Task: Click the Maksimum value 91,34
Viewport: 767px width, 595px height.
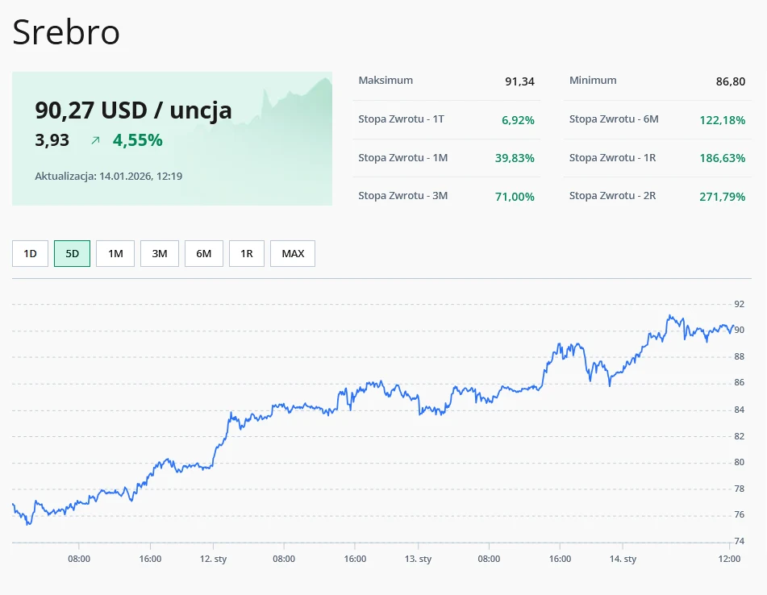Action: tap(519, 81)
